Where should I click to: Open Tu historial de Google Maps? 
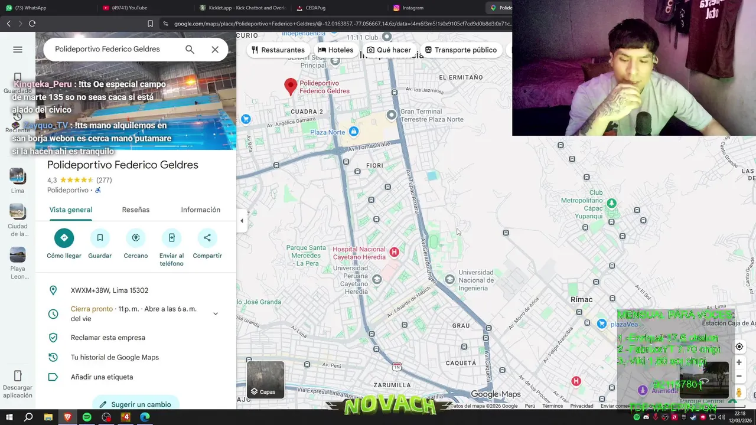point(115,357)
